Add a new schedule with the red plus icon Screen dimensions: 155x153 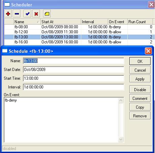(8, 14)
